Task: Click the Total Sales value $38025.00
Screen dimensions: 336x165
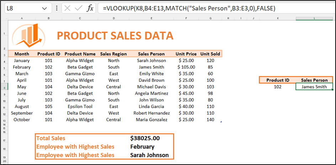Action: pyautogui.click(x=145, y=138)
